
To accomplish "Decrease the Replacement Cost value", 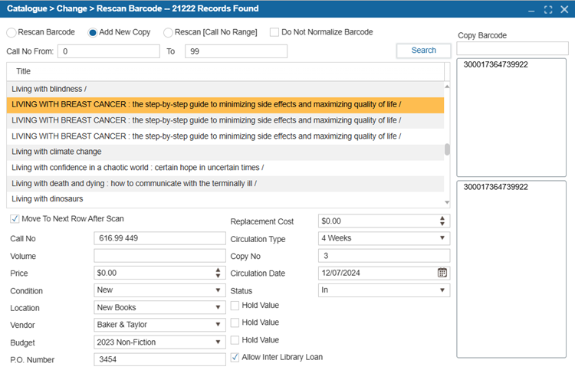I will (442, 224).
